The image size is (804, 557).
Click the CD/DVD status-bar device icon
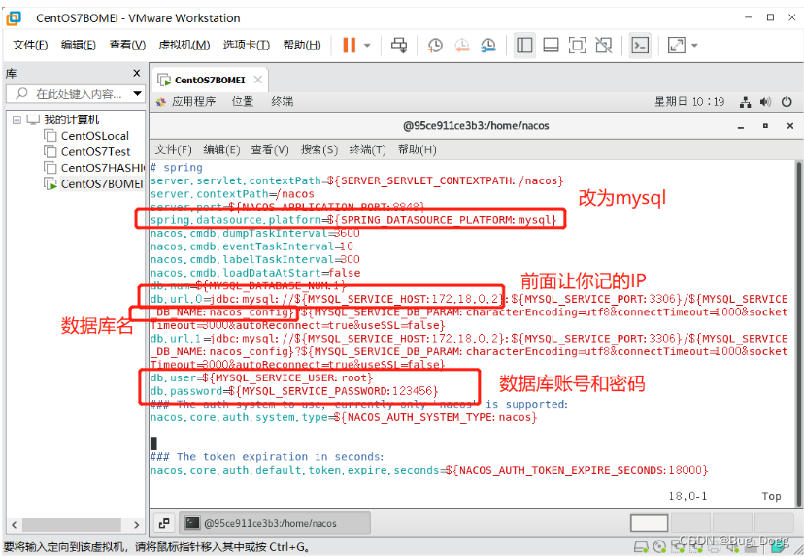pos(659,546)
